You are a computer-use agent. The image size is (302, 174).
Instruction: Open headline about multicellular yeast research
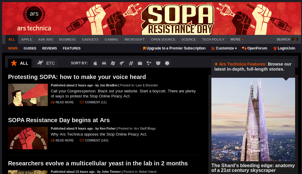pyautogui.click(x=98, y=163)
